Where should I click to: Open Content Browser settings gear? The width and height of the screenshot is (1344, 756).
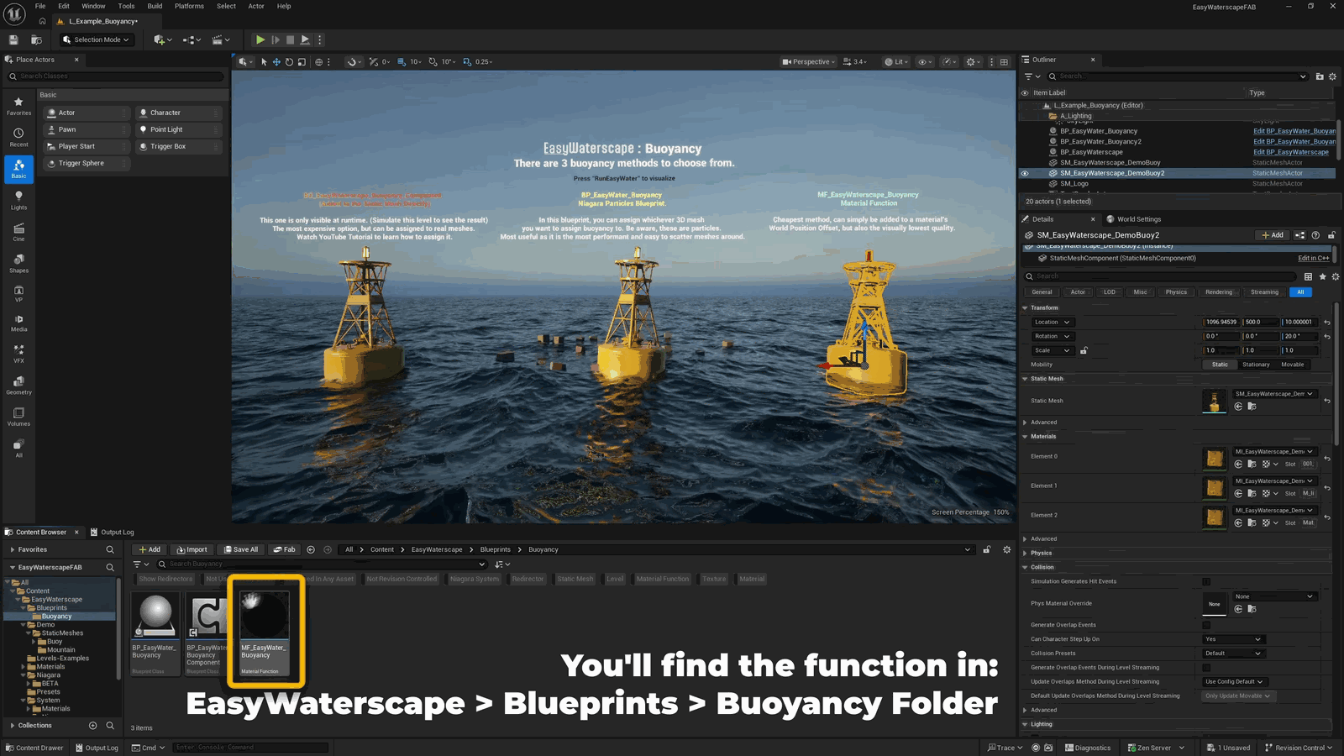tap(1006, 549)
